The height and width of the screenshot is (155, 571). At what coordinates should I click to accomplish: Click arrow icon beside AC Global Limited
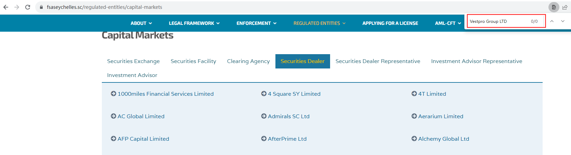(x=113, y=116)
